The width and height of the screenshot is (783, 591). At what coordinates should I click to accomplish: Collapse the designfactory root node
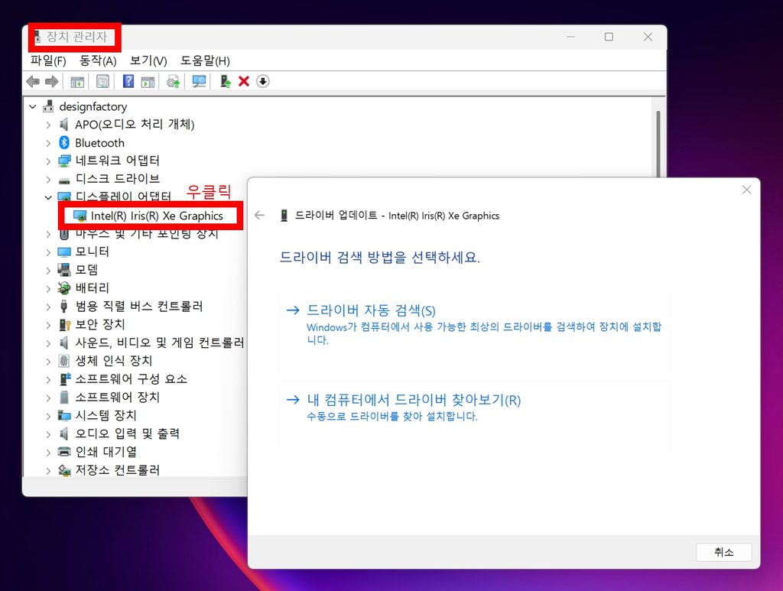pyautogui.click(x=33, y=106)
